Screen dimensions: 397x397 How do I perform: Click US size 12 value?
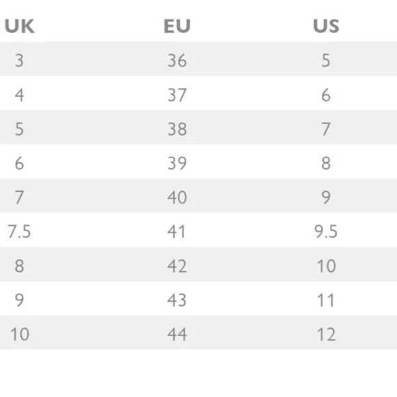326,334
